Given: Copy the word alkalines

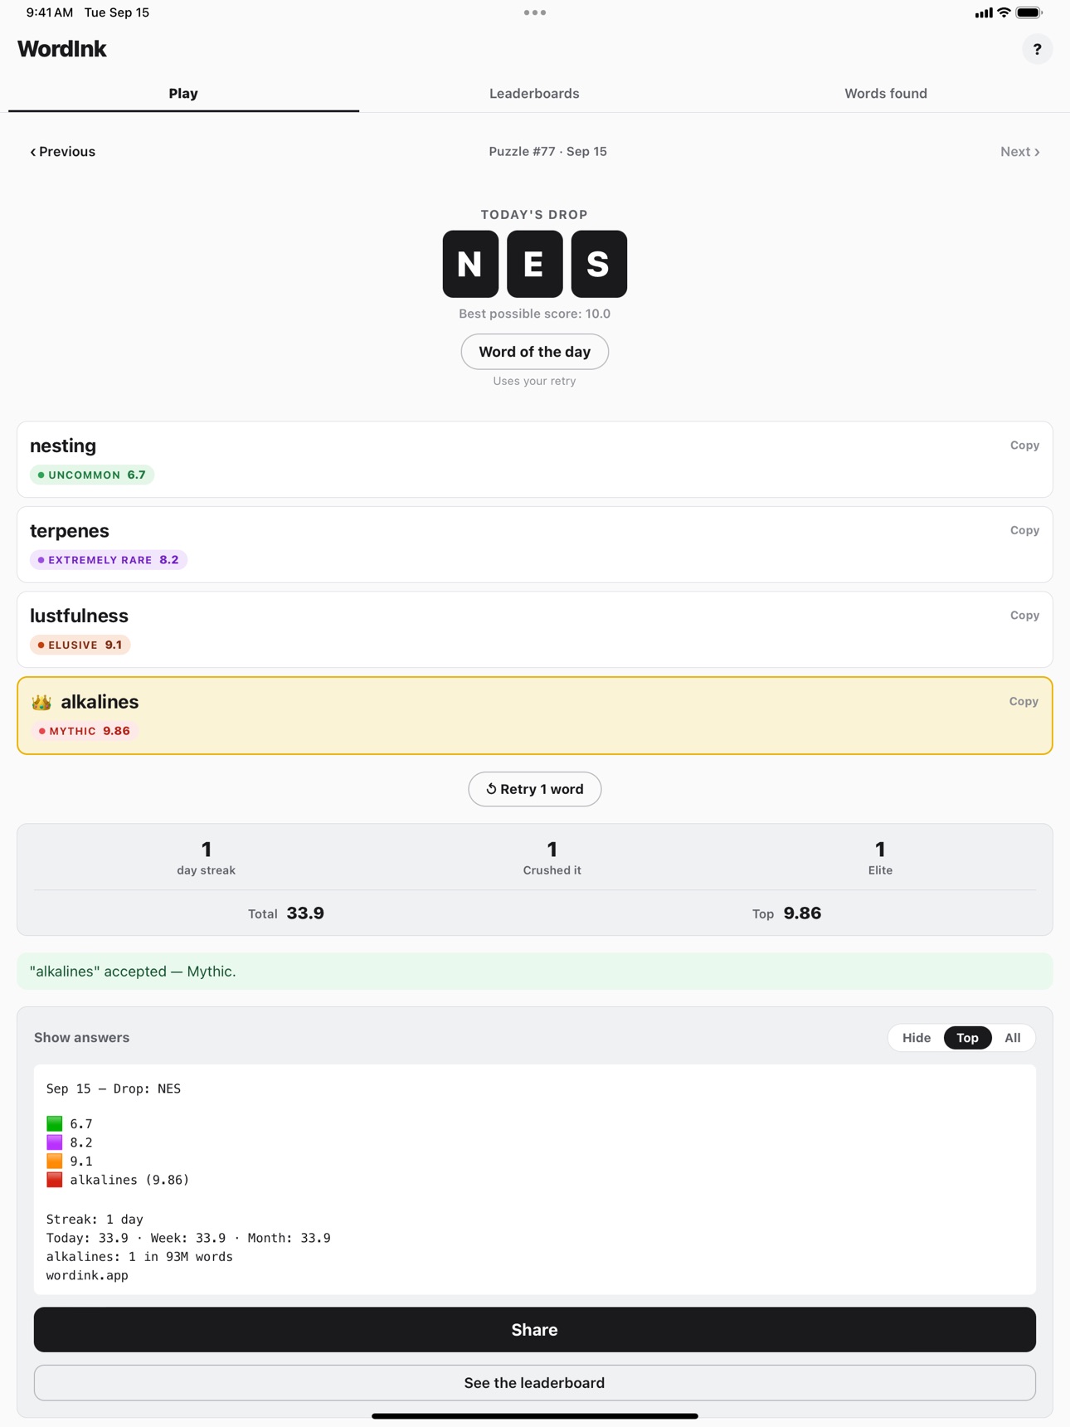Looking at the screenshot, I should (x=1024, y=702).
